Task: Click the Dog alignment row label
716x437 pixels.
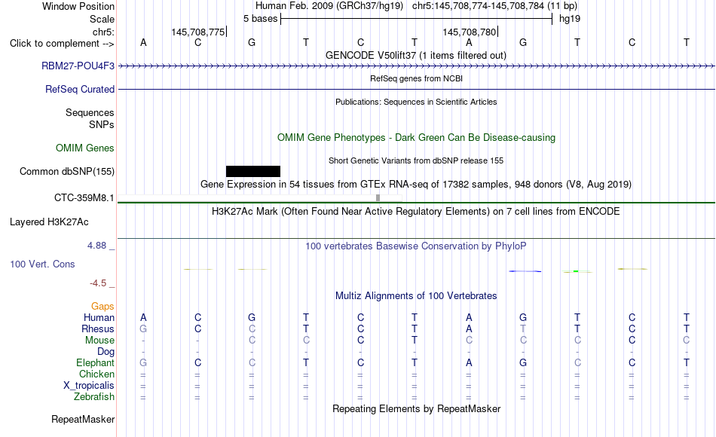Action: click(106, 352)
